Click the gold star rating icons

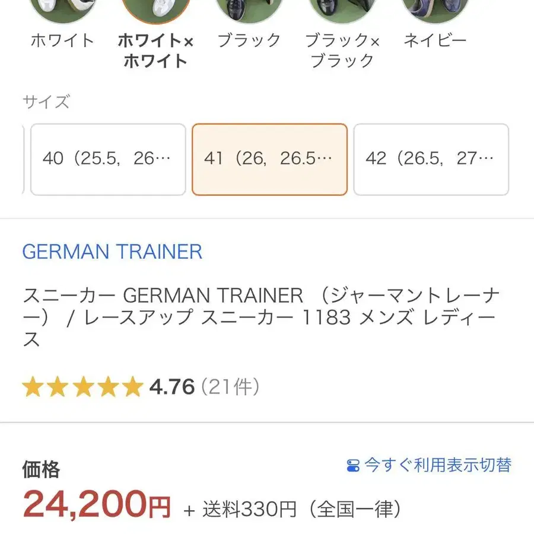pos(82,387)
